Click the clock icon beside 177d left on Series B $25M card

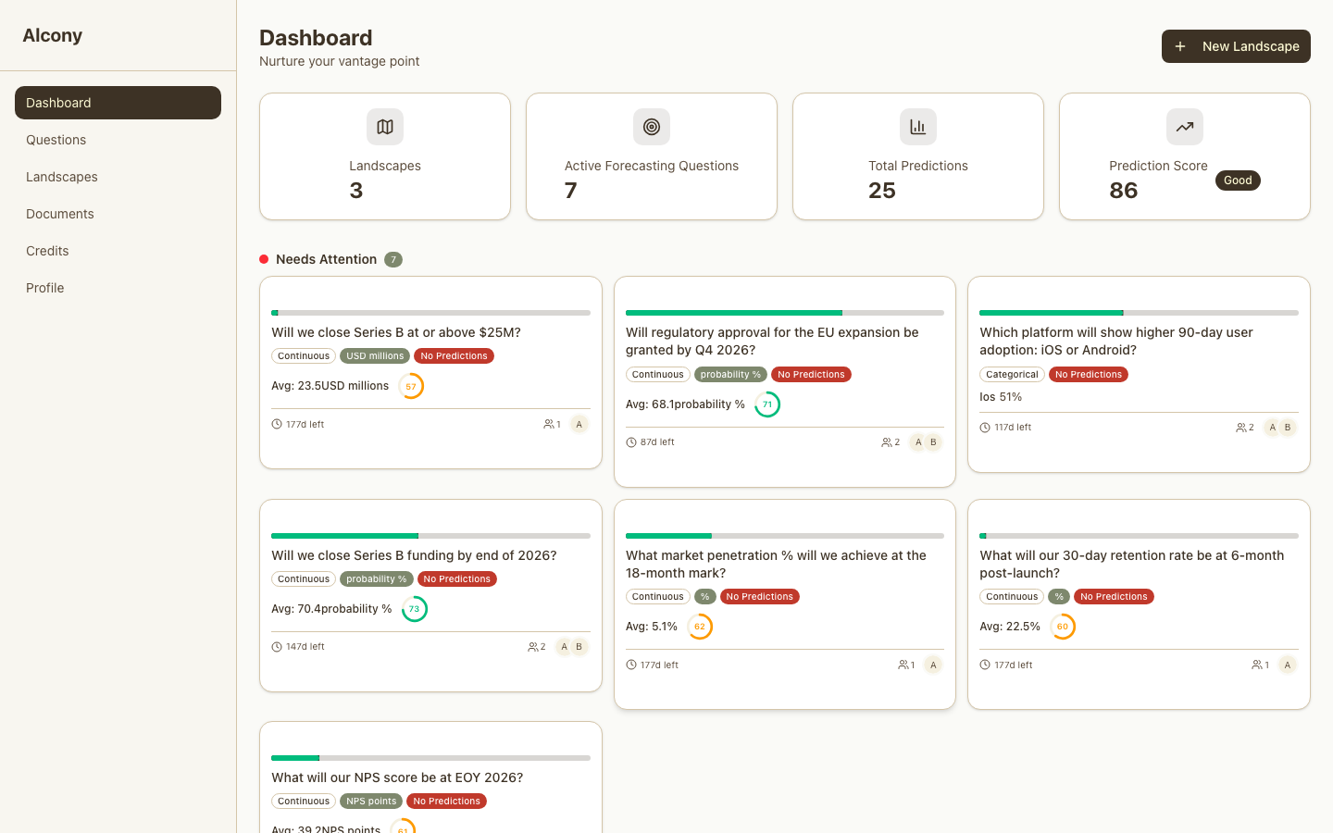(277, 425)
